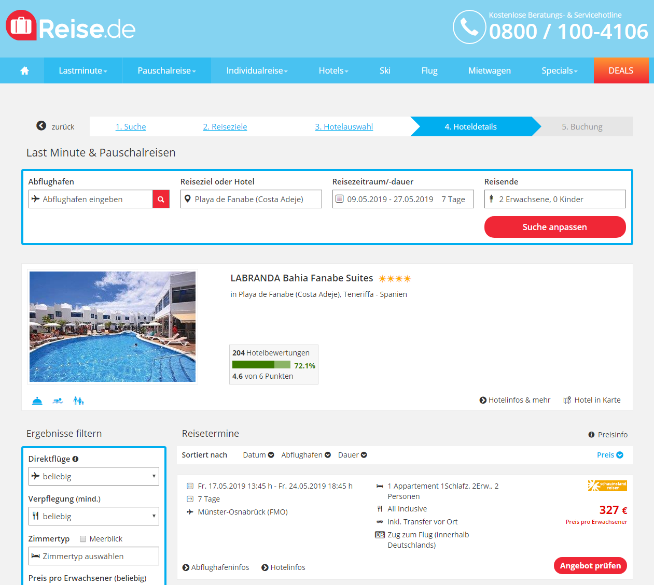Expand the Pauschalreise menu
654x585 pixels.
pos(166,70)
